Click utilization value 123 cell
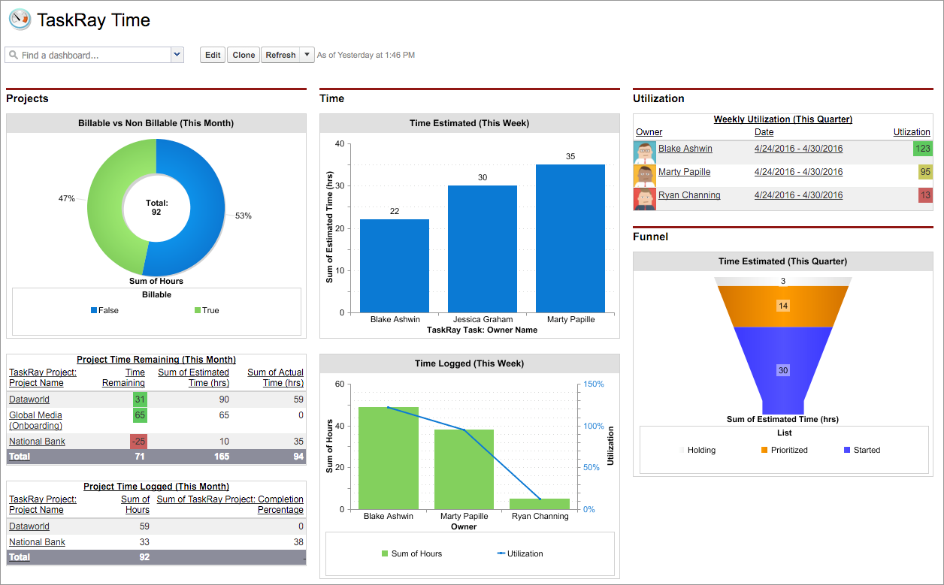The image size is (944, 585). pos(923,149)
